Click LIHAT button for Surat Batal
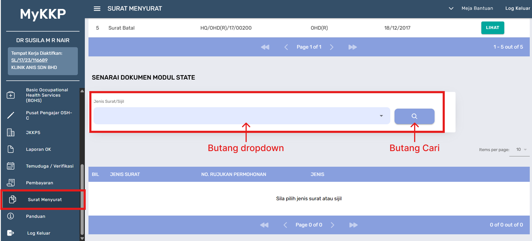 click(492, 28)
